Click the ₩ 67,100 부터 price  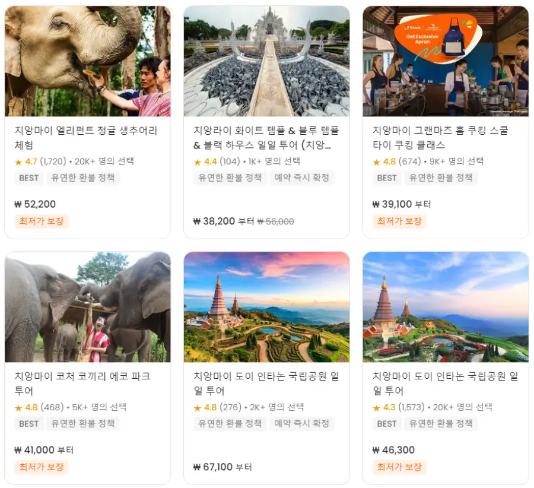tap(223, 467)
